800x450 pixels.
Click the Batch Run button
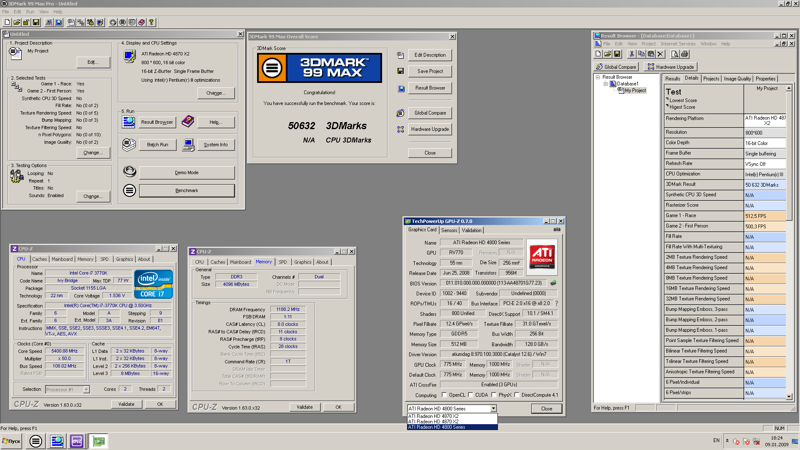click(157, 145)
